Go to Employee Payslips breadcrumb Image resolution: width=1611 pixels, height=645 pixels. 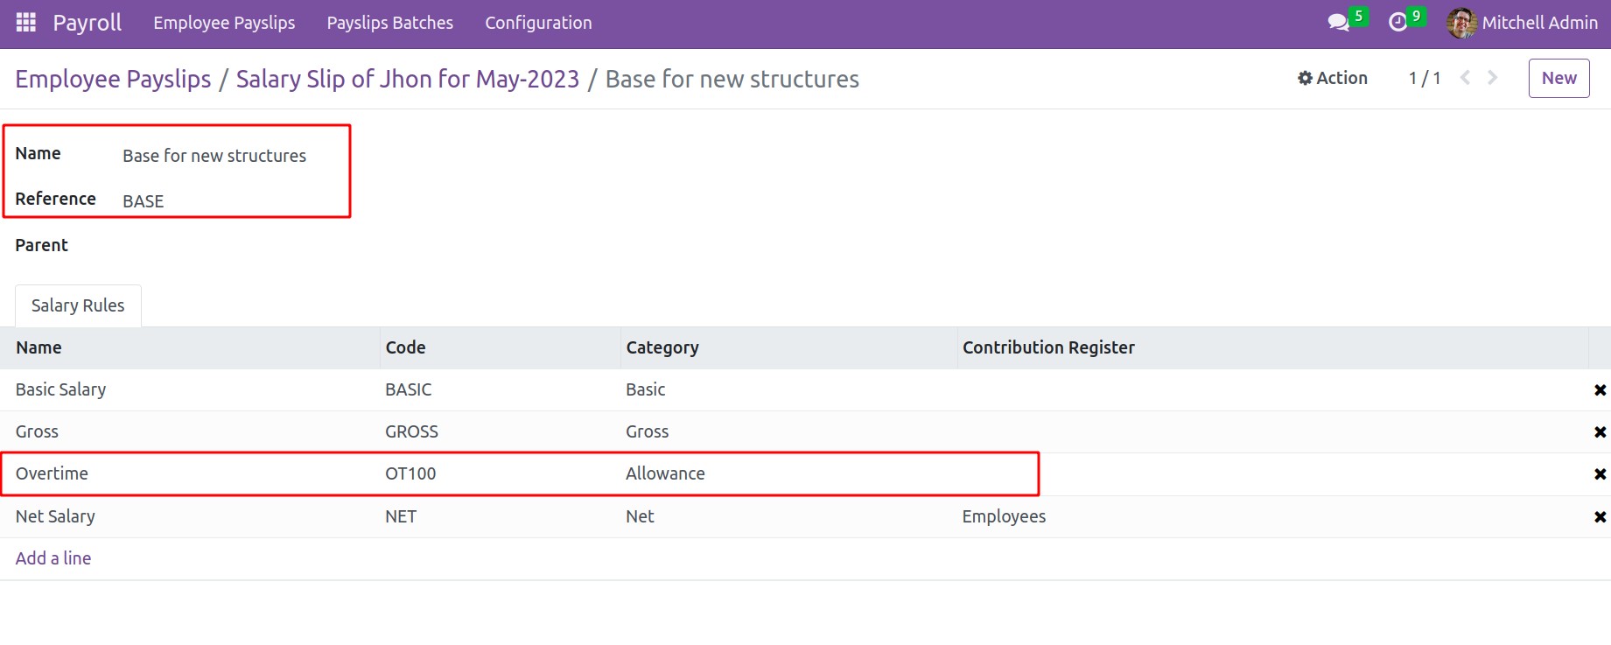113,79
